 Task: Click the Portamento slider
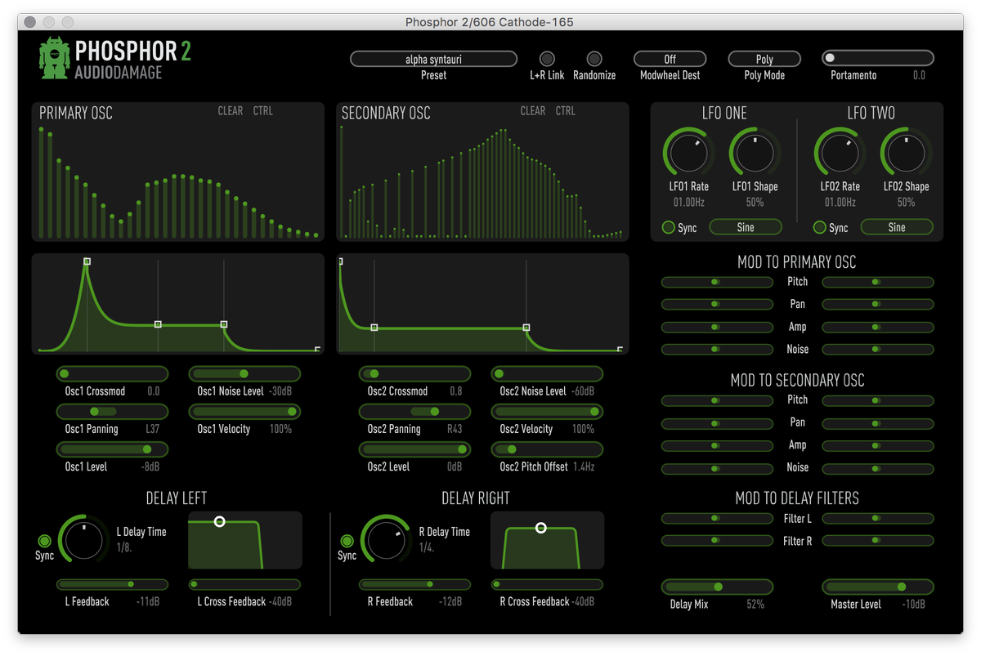point(877,58)
